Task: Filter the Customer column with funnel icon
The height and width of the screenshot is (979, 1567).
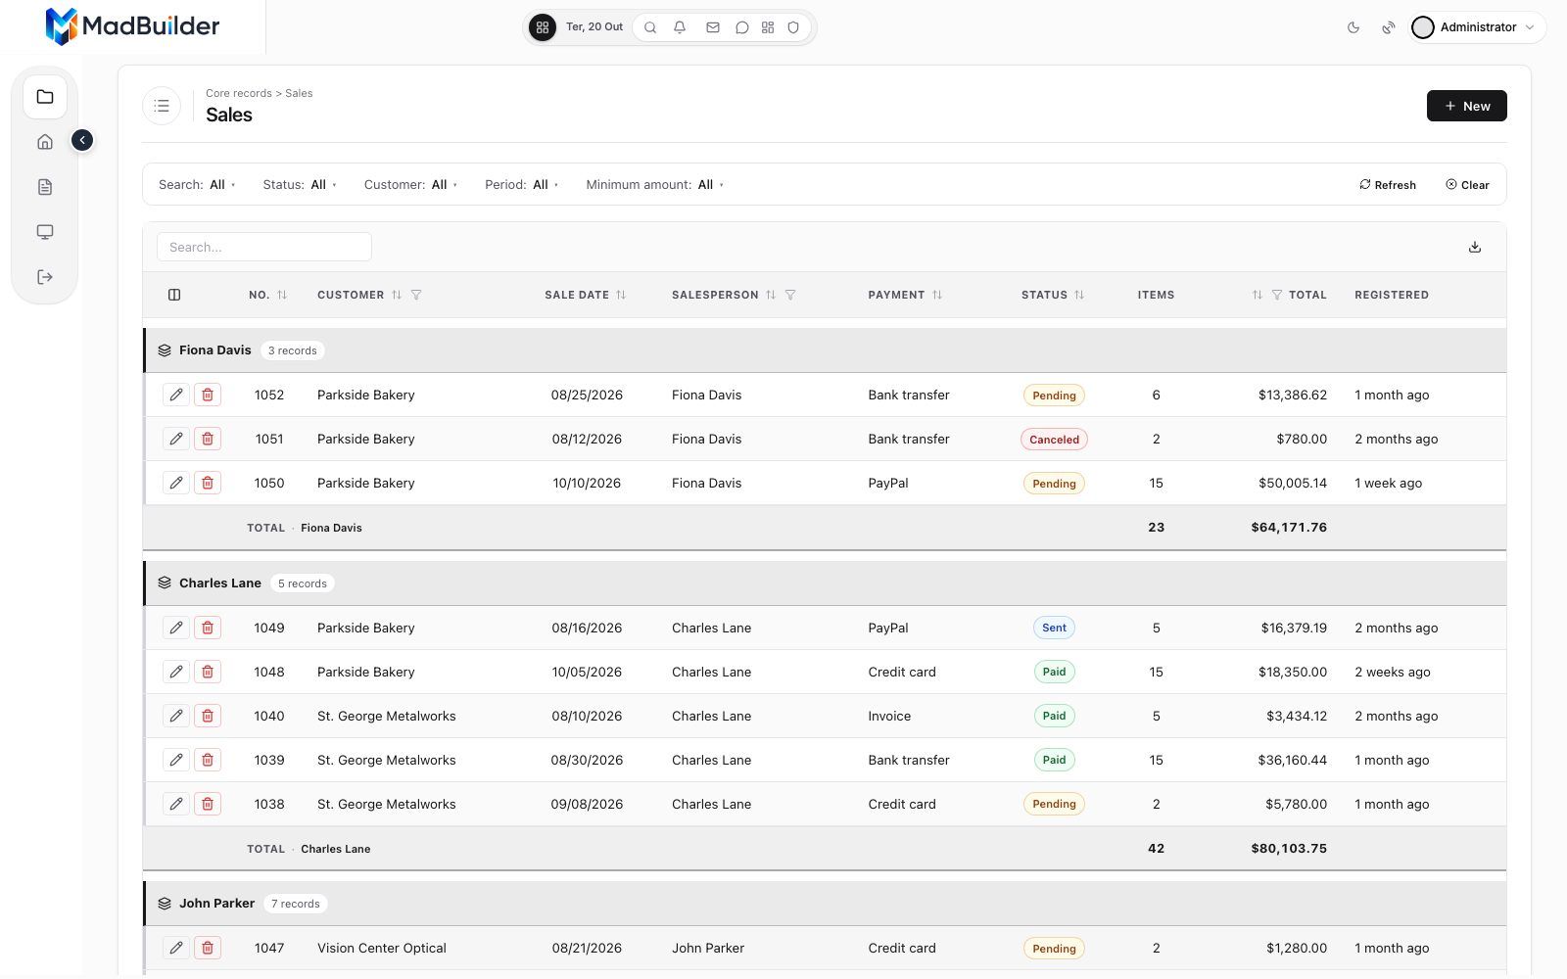Action: (416, 295)
